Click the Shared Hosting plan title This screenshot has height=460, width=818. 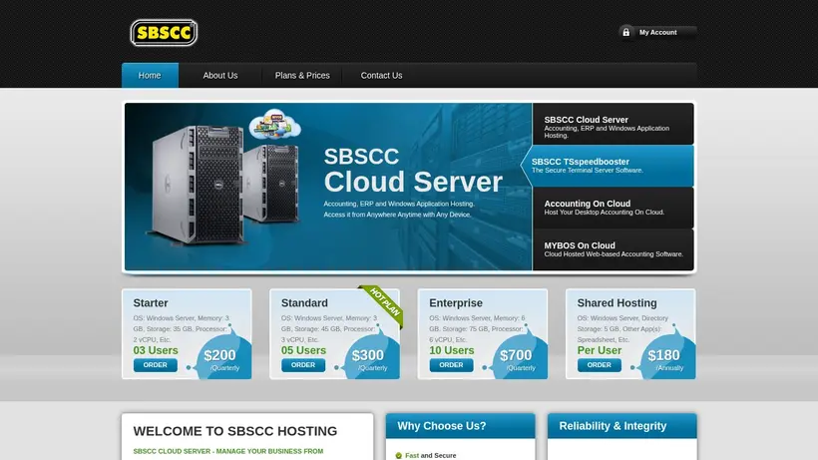[617, 303]
